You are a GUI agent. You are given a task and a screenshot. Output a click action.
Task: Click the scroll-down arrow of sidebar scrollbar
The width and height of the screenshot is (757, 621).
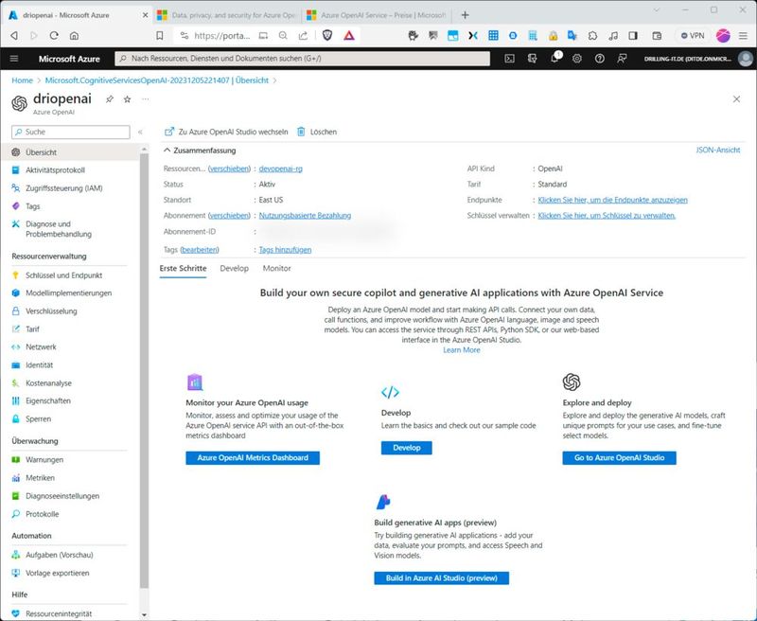coord(144,614)
